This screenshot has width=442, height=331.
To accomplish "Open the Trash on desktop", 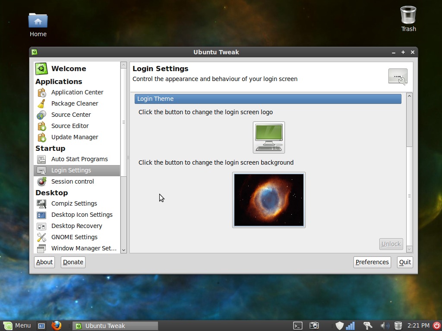I will (408, 19).
